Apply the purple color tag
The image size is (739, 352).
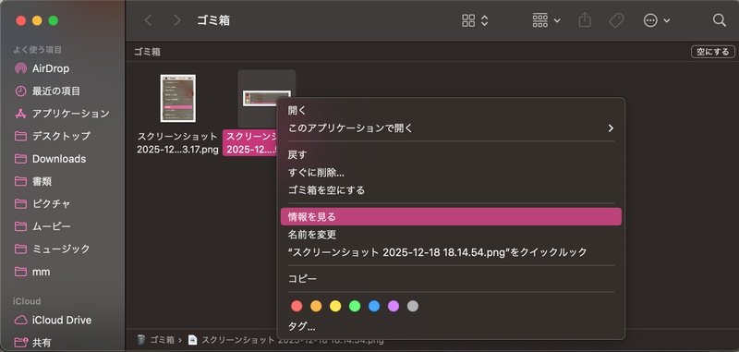pyautogui.click(x=394, y=307)
